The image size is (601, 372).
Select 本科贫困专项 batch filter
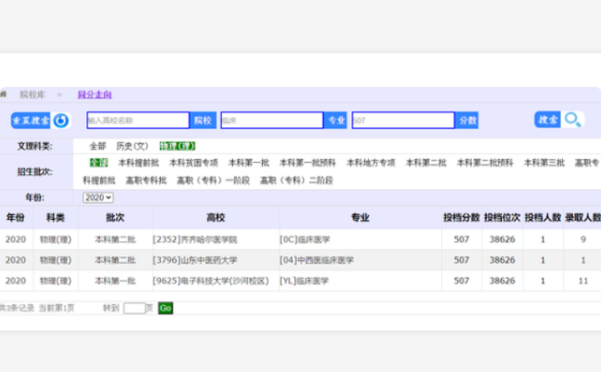[x=194, y=162]
